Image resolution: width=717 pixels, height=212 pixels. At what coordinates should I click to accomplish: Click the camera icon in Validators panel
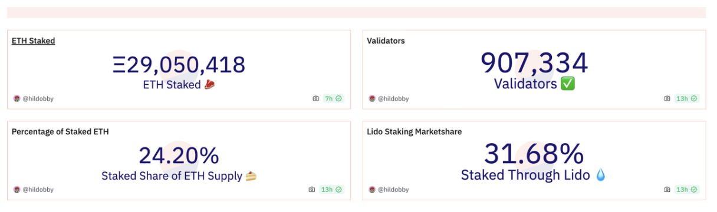point(667,98)
